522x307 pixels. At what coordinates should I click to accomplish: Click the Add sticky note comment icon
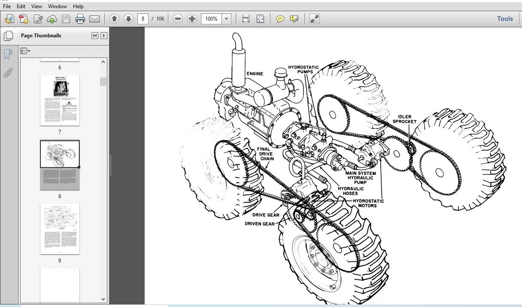click(x=280, y=19)
